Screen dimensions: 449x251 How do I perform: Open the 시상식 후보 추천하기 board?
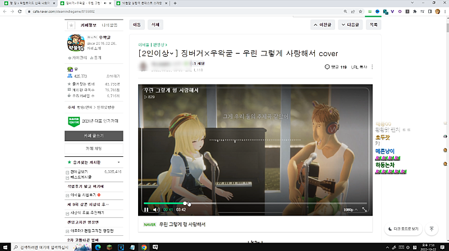point(88,213)
